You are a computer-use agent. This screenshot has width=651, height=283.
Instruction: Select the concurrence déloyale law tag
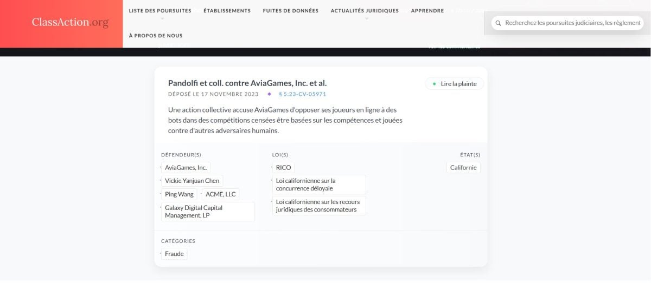pos(319,185)
